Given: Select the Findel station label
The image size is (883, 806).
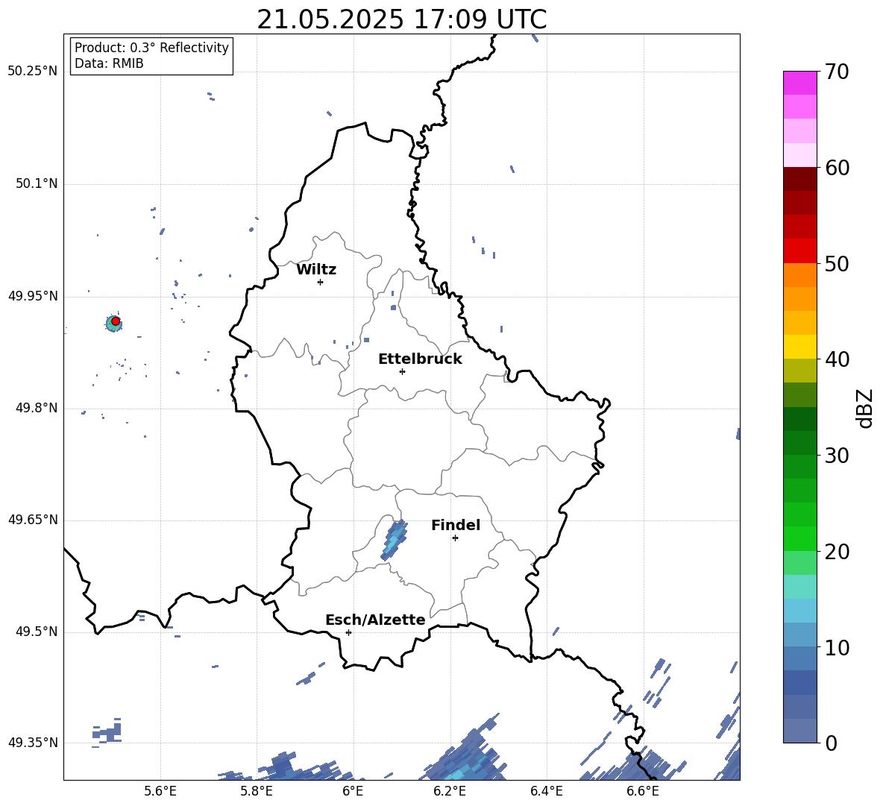Looking at the screenshot, I should (x=456, y=525).
